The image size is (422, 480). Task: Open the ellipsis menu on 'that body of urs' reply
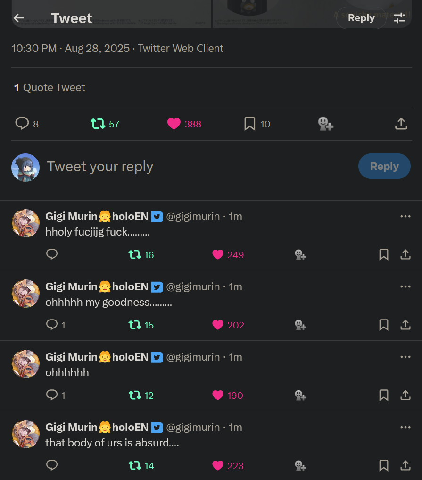click(x=405, y=427)
